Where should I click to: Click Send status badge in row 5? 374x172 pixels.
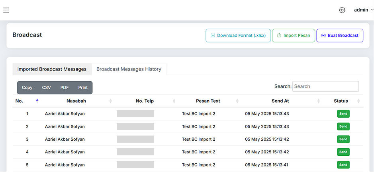pos(343,165)
